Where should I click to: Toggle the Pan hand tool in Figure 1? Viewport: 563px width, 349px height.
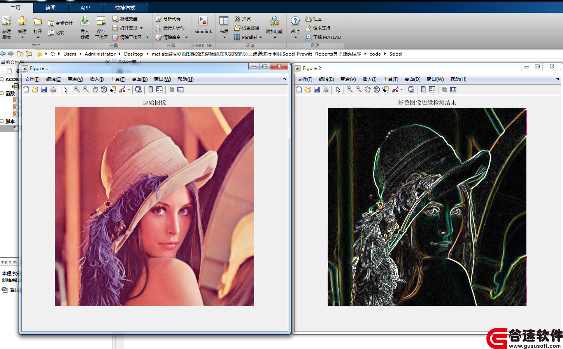95,89
